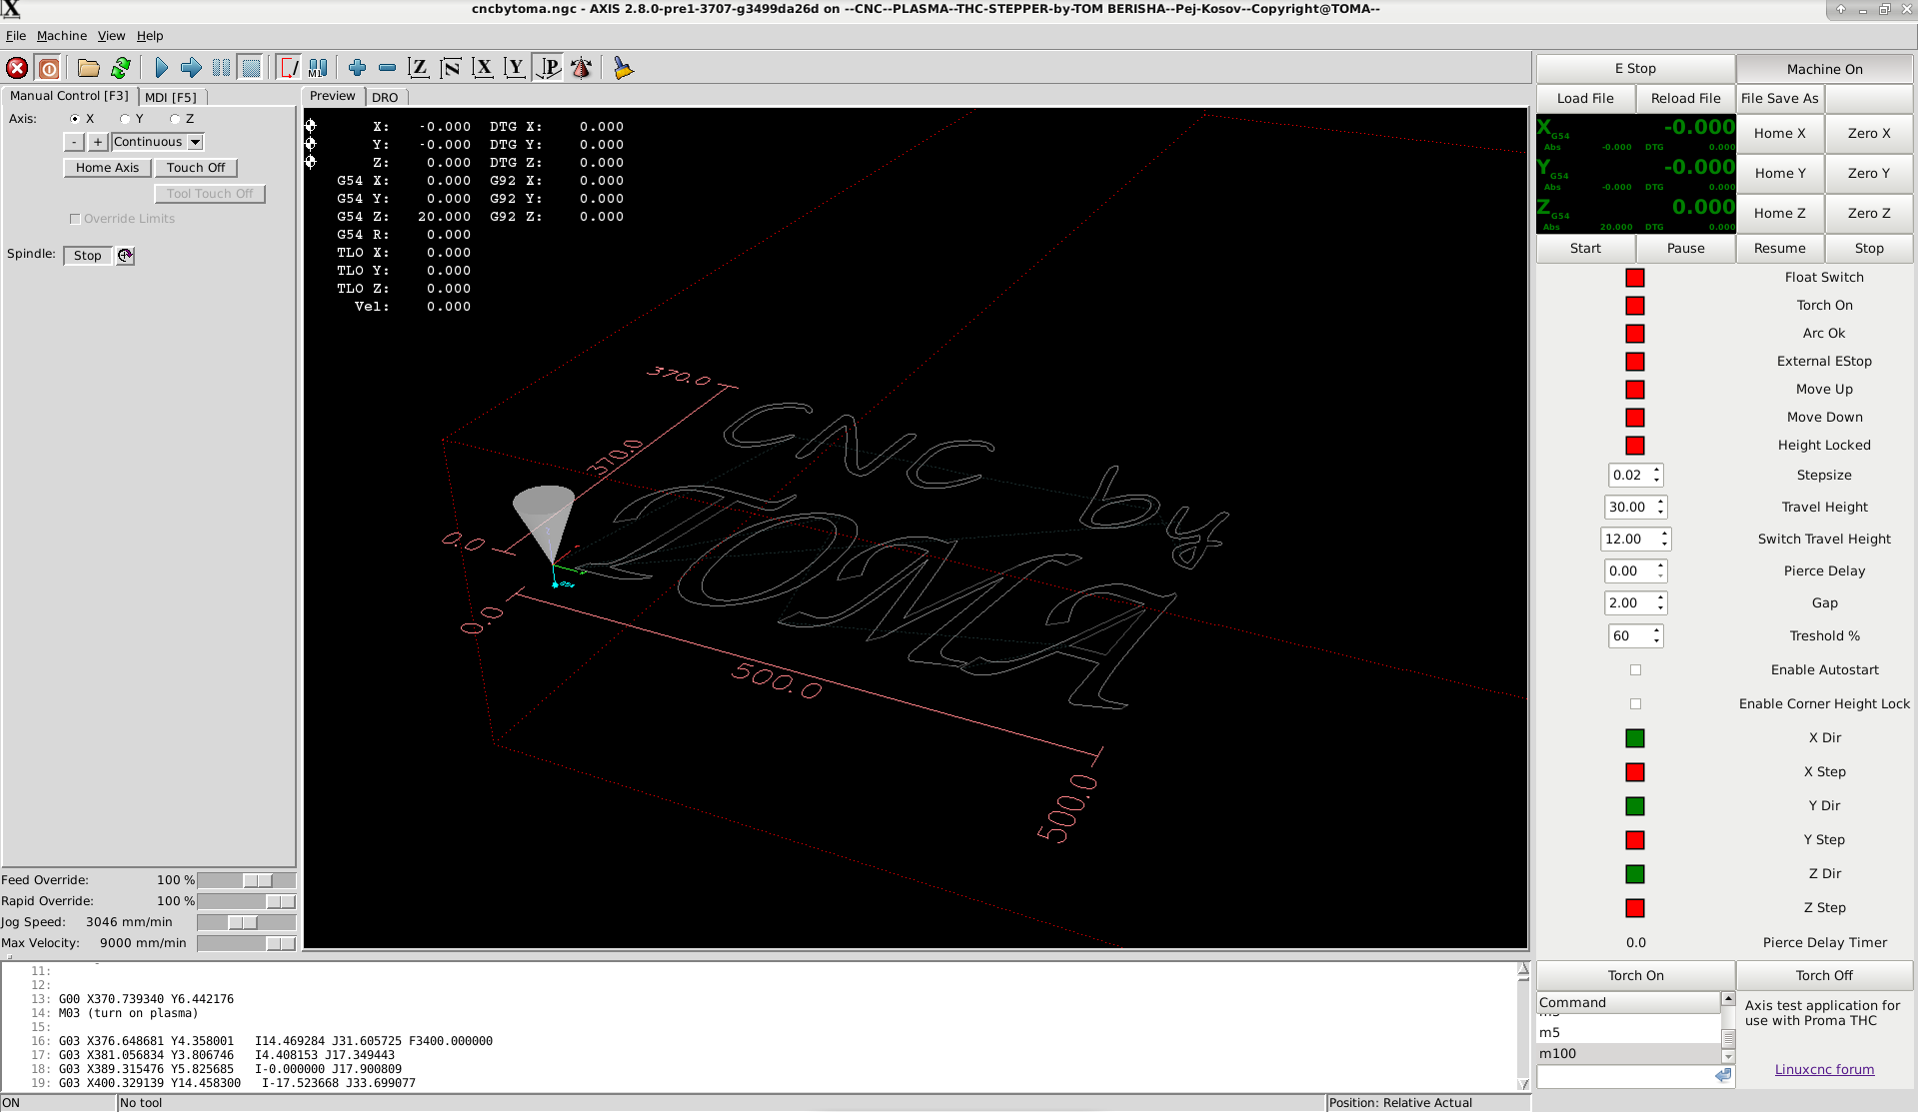The width and height of the screenshot is (1918, 1112).
Task: Toggle optional pause M1 icon
Action: pos(318,68)
